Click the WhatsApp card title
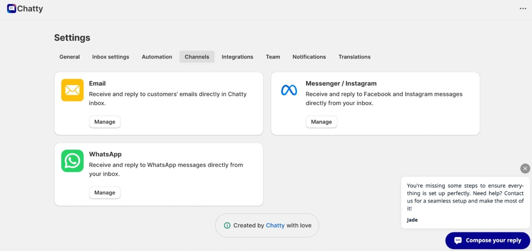This screenshot has height=251, width=532. pos(105,154)
